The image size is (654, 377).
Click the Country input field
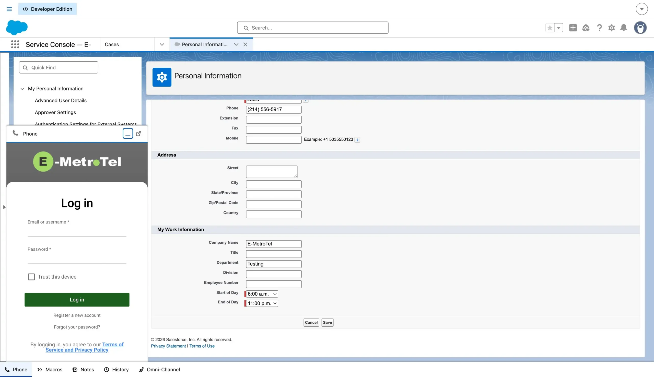(x=274, y=214)
